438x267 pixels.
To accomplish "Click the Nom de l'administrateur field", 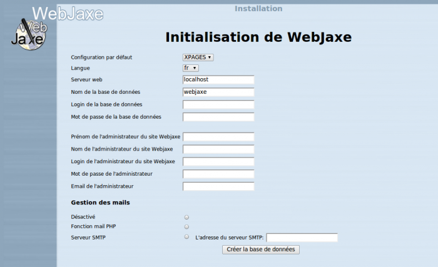I will (218, 149).
